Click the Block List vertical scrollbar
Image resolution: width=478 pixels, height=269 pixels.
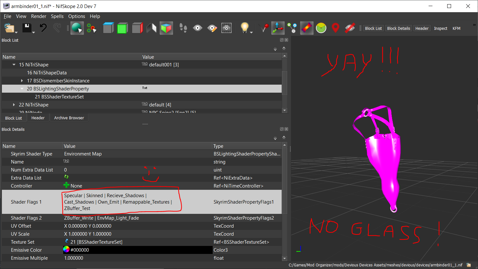285,83
